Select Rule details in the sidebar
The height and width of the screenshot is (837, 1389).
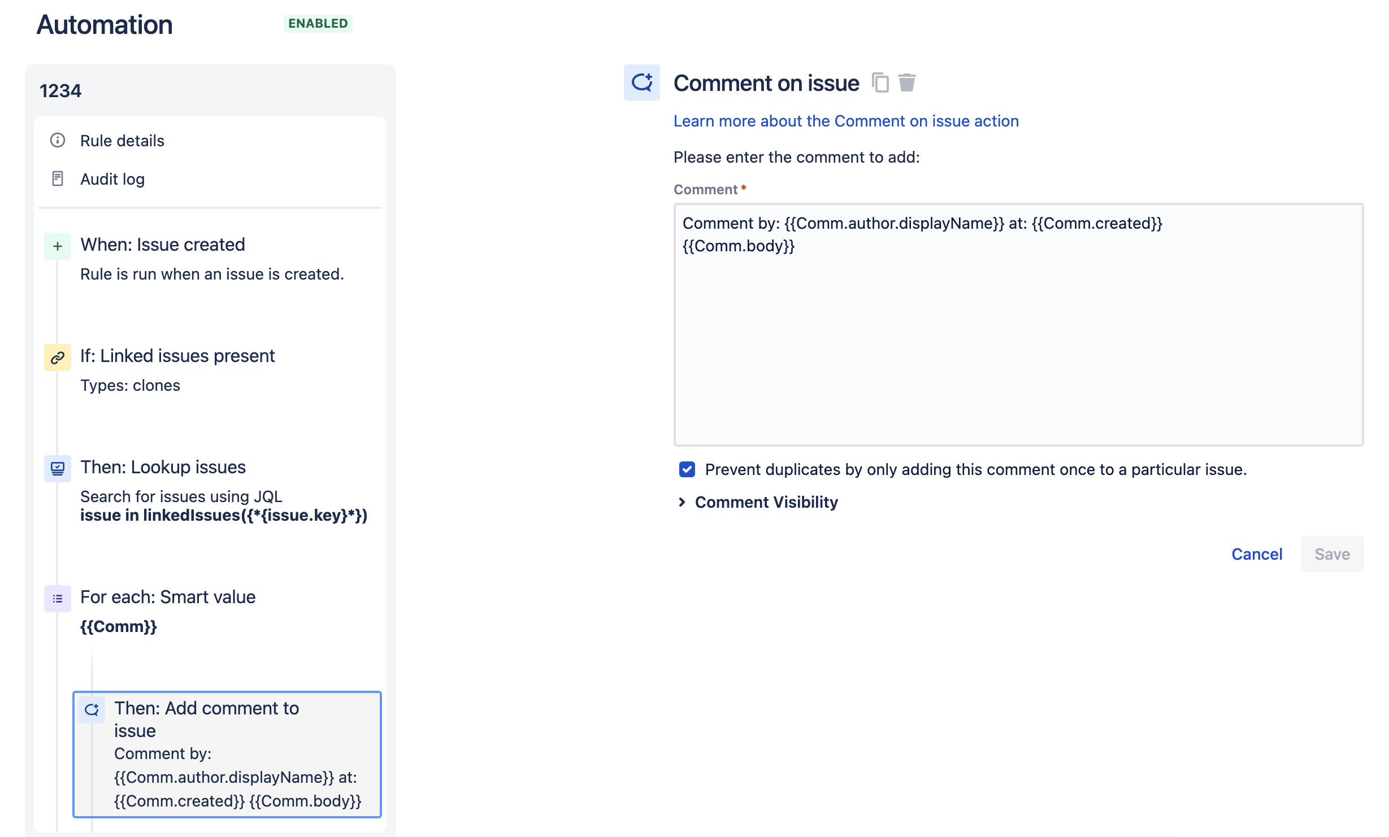(122, 141)
